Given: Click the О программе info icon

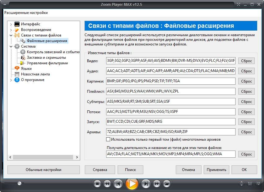Looking at the screenshot, I should click(17, 80).
